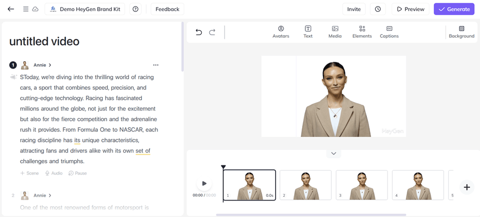Select scene 3 thumbnail in timeline
Image resolution: width=480 pixels, height=217 pixels.
pyautogui.click(x=362, y=185)
